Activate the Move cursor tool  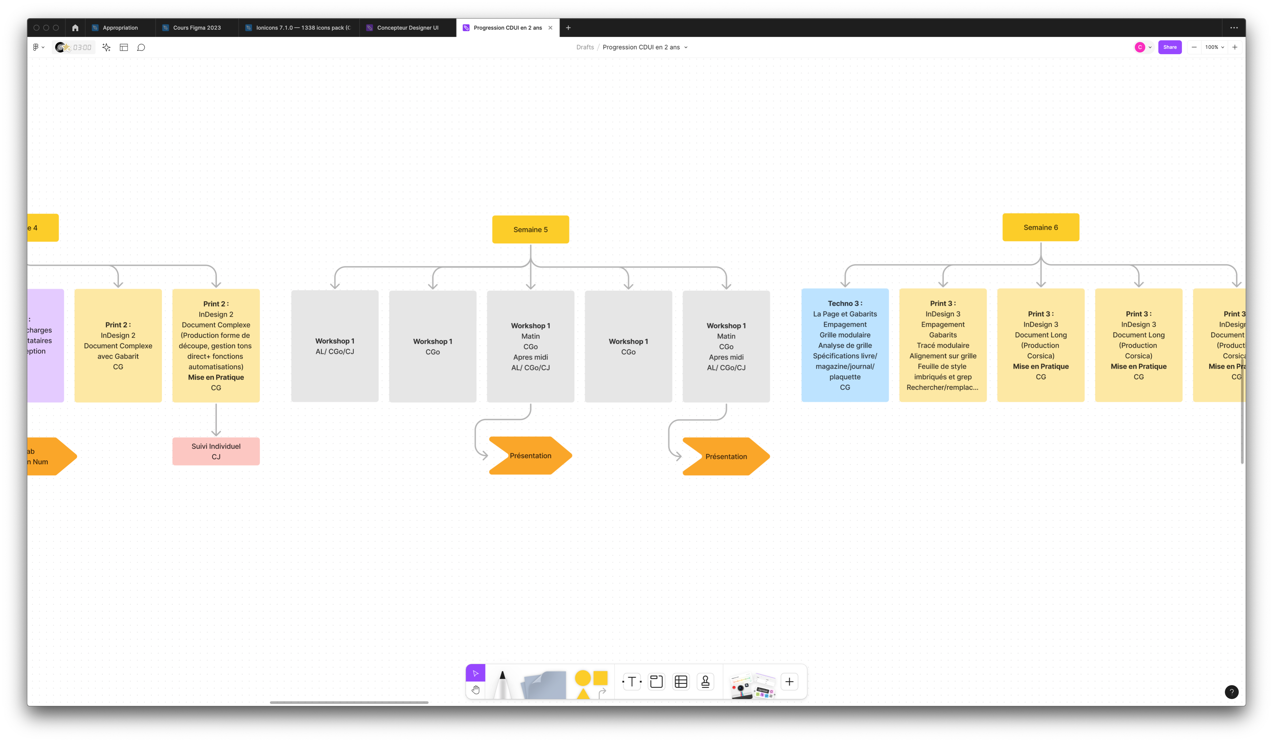click(475, 673)
